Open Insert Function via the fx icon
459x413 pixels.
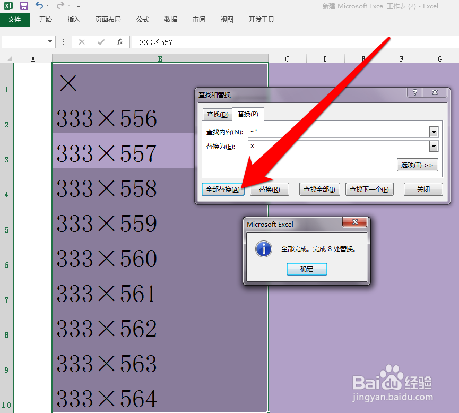coord(119,41)
